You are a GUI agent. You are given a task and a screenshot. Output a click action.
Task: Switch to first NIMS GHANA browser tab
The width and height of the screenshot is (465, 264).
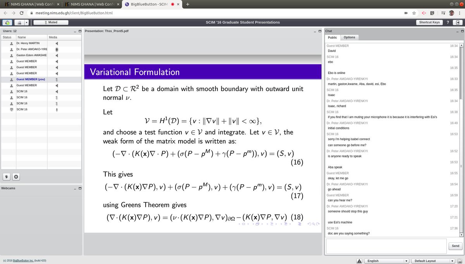[32, 4]
